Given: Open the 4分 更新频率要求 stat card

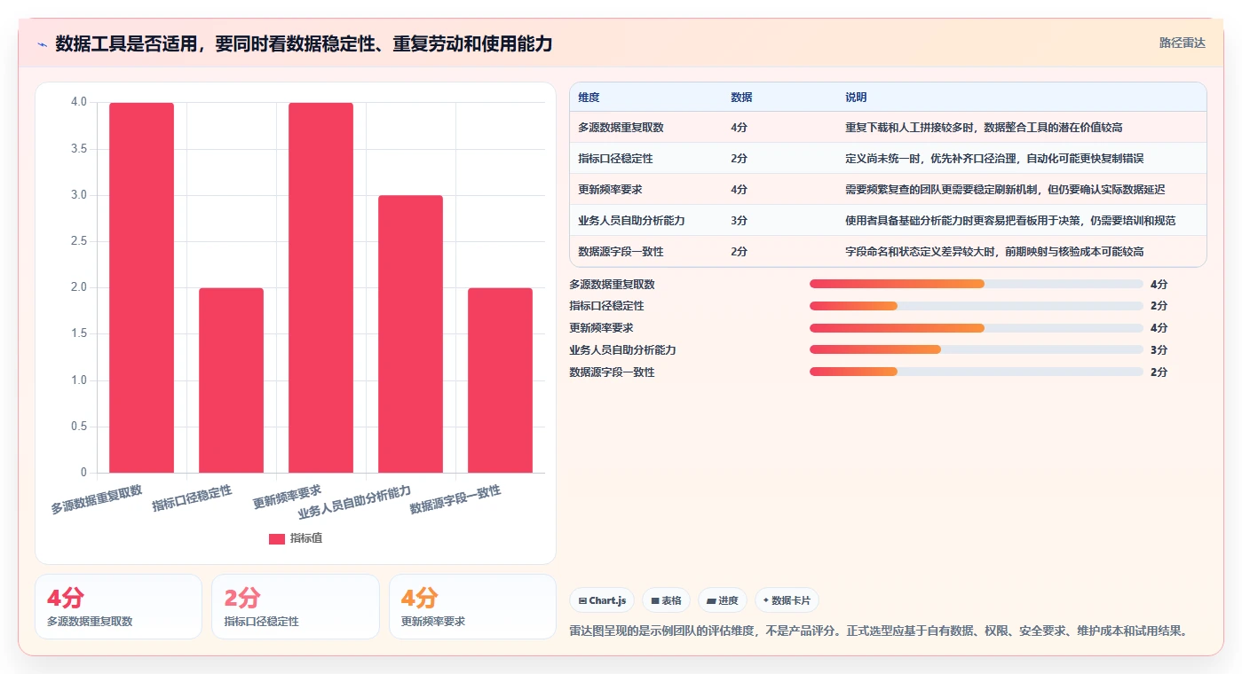Looking at the screenshot, I should click(472, 607).
